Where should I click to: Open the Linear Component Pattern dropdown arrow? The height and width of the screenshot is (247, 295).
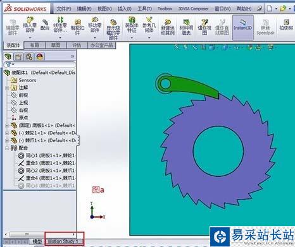point(60,38)
